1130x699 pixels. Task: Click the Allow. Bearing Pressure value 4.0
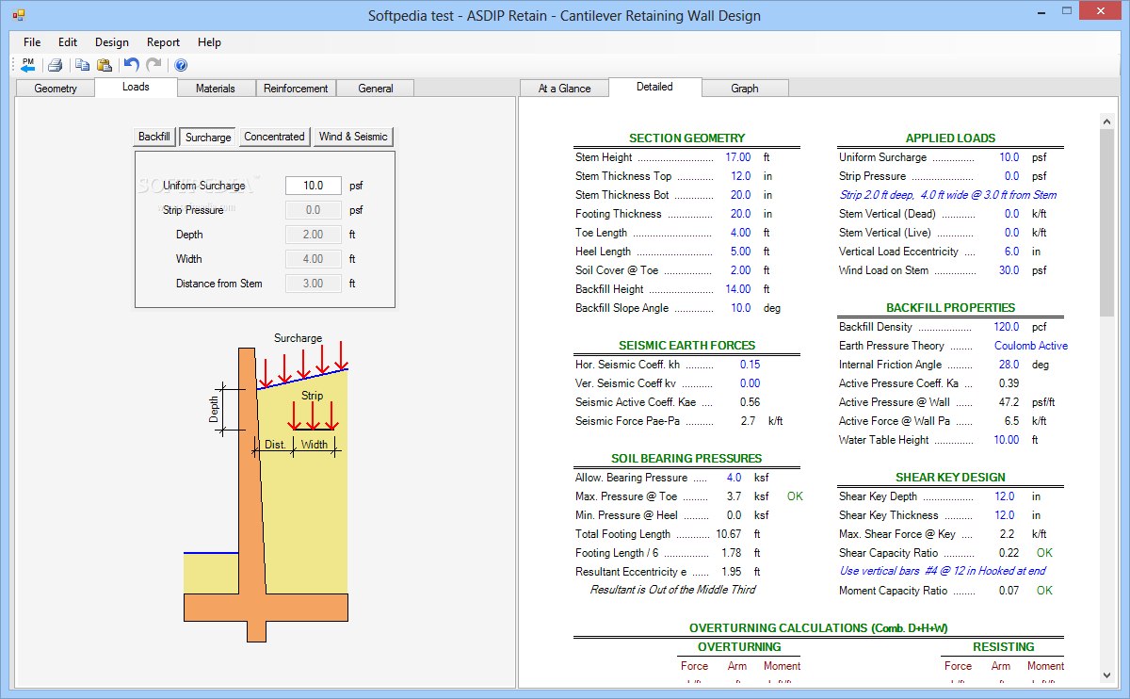pyautogui.click(x=734, y=478)
